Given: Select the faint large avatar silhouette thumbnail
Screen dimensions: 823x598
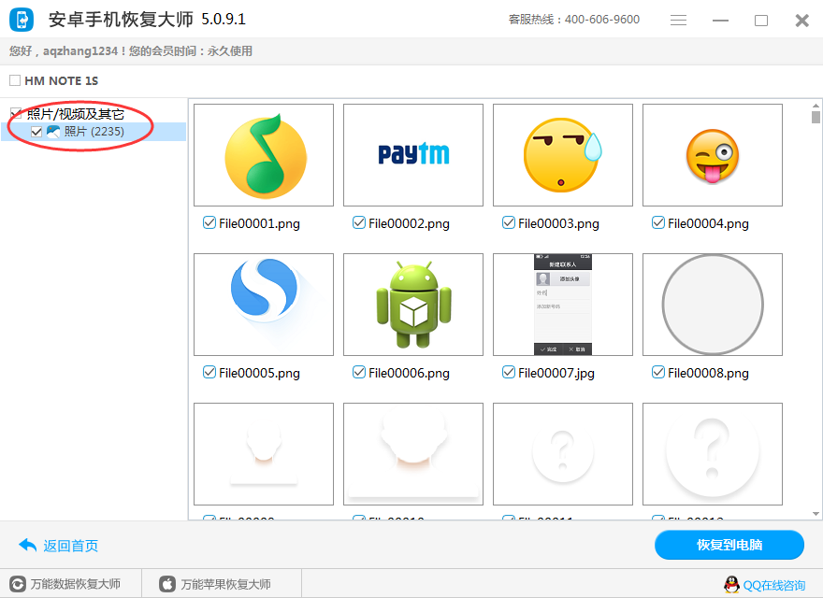Looking at the screenshot, I should (413, 454).
